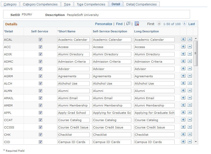The image size is (211, 154).
Task: Toggle Self-Service checkbox for AGRM
Action: tap(41, 76)
